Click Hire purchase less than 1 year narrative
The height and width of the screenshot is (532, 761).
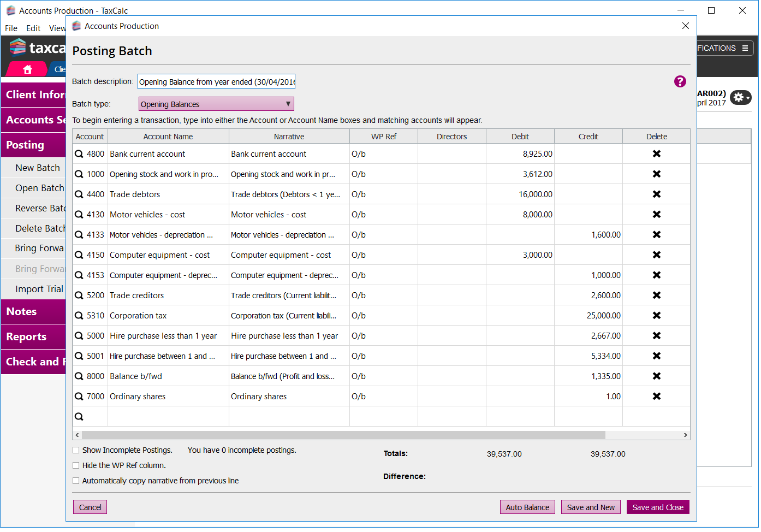(x=289, y=336)
